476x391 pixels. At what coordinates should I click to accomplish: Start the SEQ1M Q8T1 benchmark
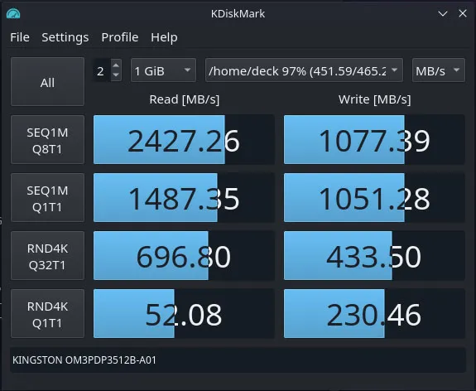click(x=48, y=139)
